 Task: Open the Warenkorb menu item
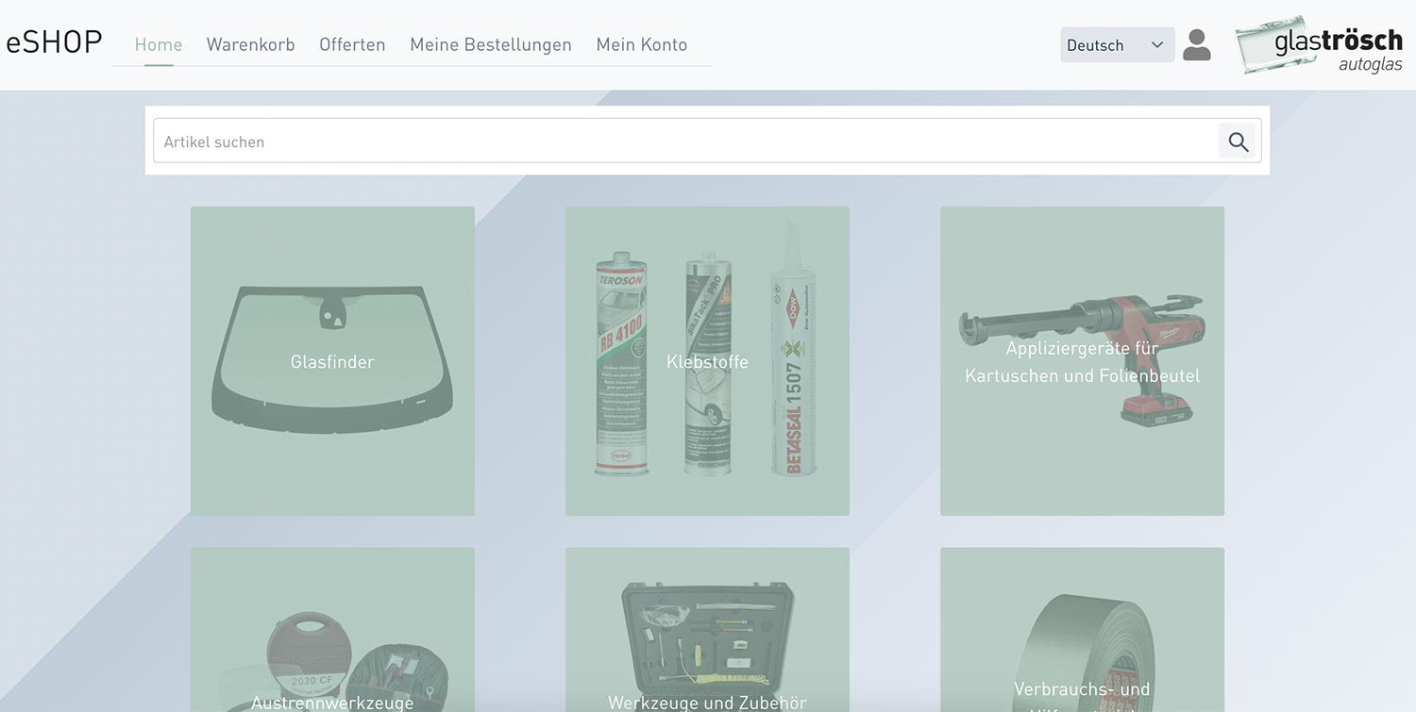251,44
